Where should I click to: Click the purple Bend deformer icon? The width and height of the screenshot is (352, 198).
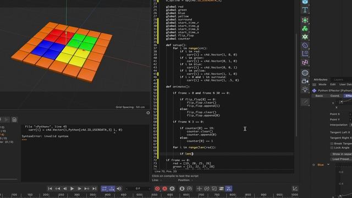pyautogui.click(x=305, y=45)
